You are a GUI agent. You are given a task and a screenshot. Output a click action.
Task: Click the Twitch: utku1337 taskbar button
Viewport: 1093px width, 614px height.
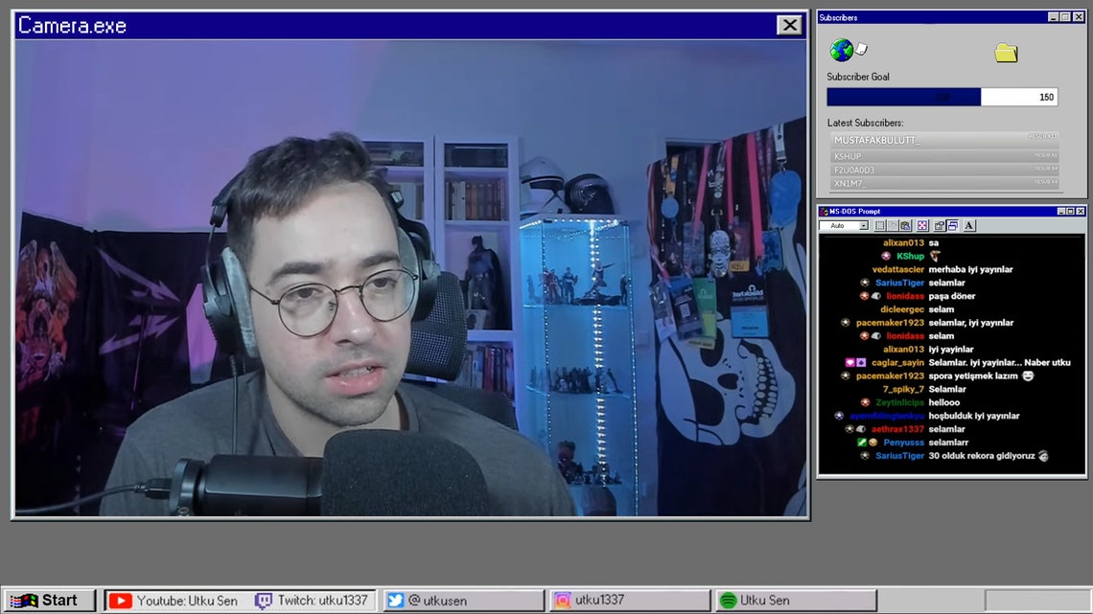click(314, 599)
